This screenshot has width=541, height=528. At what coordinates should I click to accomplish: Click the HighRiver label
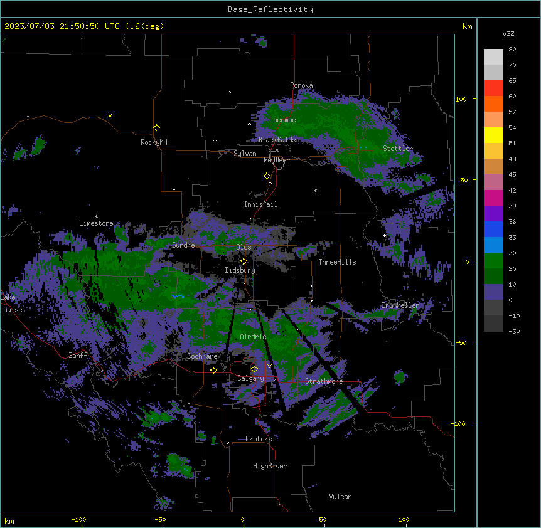coord(270,466)
